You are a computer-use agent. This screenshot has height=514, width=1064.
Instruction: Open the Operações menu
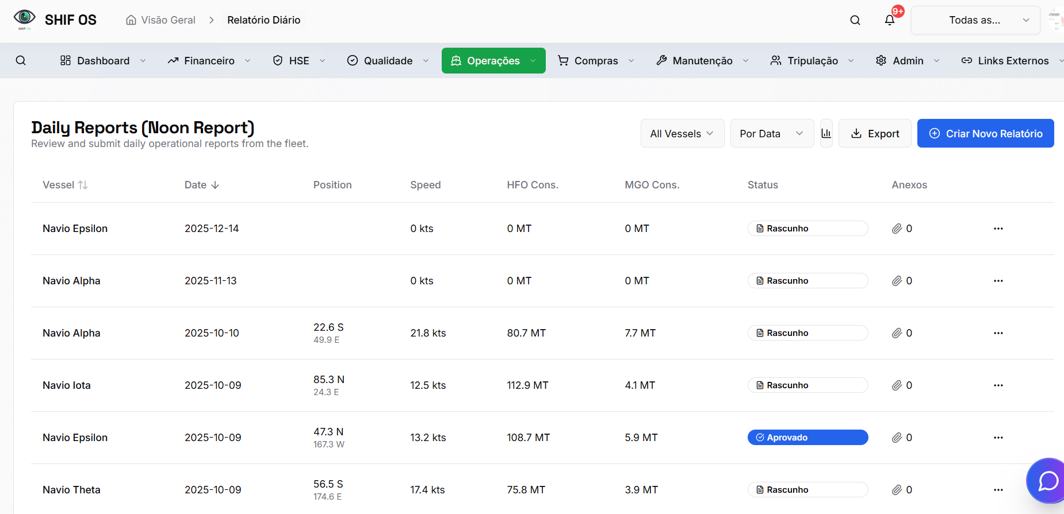pyautogui.click(x=493, y=60)
